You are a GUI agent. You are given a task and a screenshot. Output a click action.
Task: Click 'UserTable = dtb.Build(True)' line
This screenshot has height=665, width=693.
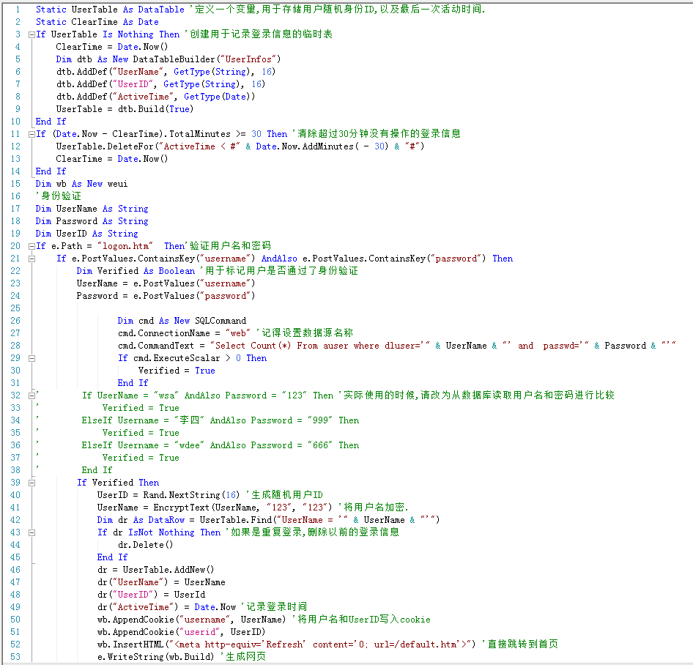[125, 108]
